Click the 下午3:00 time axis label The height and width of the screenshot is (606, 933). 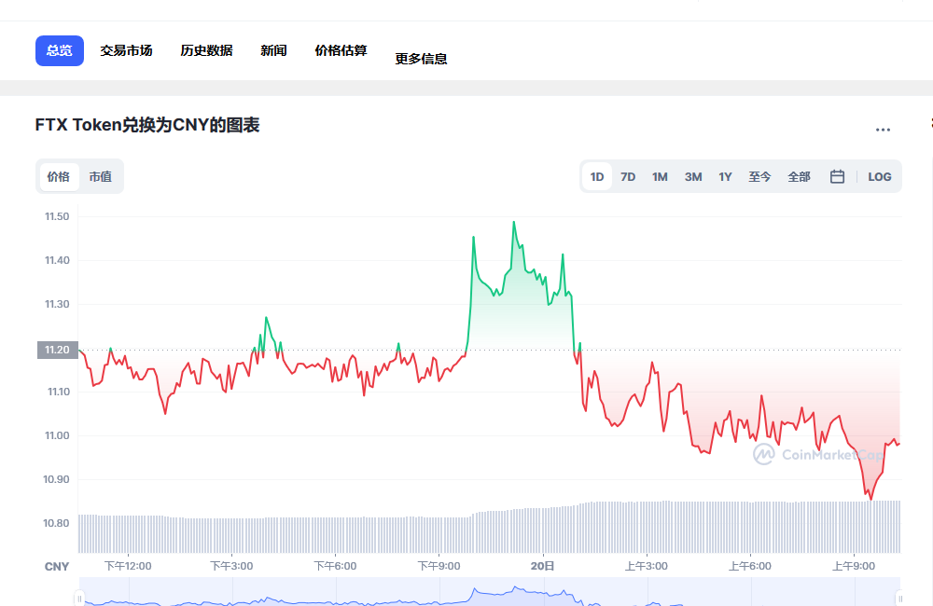pyautogui.click(x=231, y=566)
